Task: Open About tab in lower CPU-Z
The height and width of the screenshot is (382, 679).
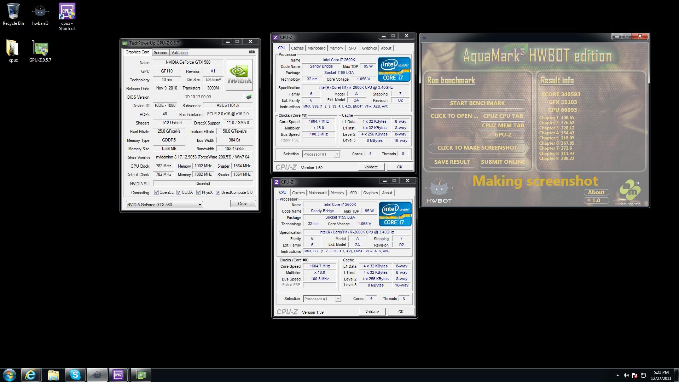Action: [387, 193]
